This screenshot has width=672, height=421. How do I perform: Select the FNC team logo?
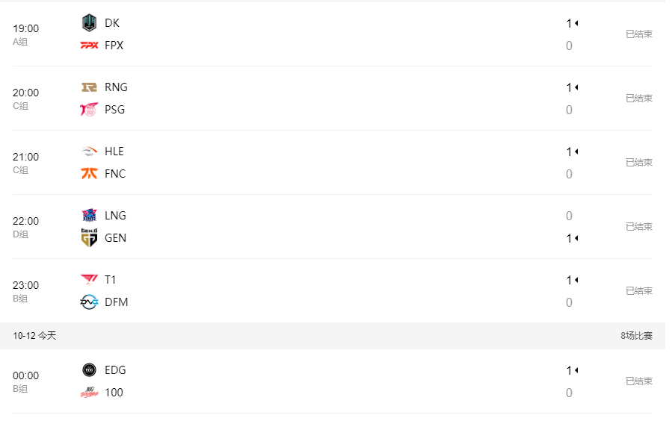coord(89,173)
